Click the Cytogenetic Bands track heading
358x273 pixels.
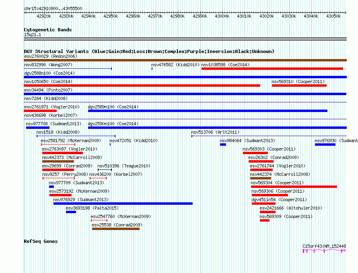click(48, 30)
